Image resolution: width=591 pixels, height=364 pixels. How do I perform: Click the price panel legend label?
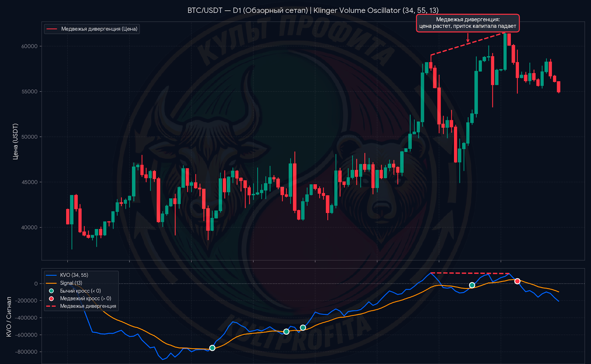click(x=99, y=29)
